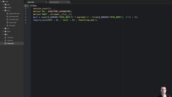The height and width of the screenshot is (97, 172).
Task: Click the presenter webcam thumbnail
Action: coord(163,92)
